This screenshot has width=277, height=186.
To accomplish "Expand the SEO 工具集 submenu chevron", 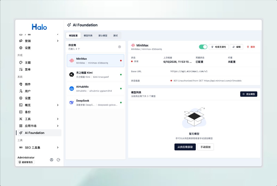I will [x=58, y=147].
